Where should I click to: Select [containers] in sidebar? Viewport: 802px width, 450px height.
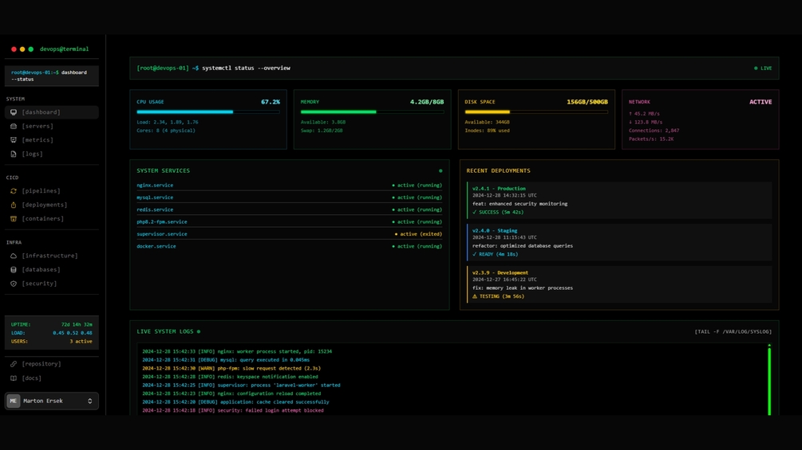[52, 218]
